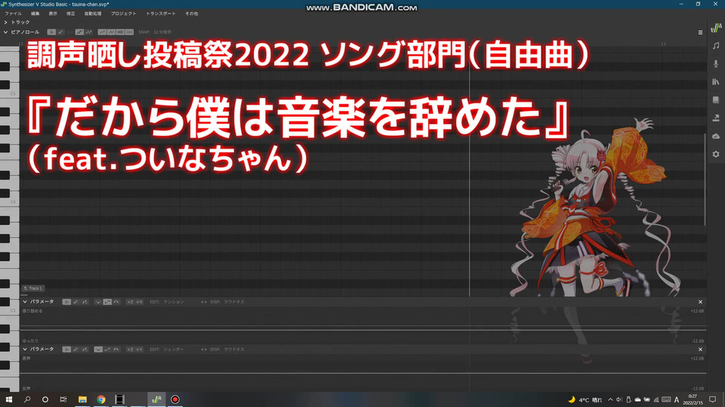Open the settings gear in sidebar

716,154
